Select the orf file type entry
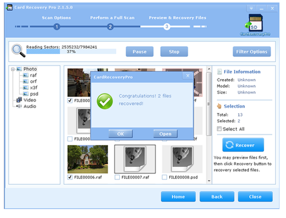The height and width of the screenshot is (218, 286). (x=33, y=81)
